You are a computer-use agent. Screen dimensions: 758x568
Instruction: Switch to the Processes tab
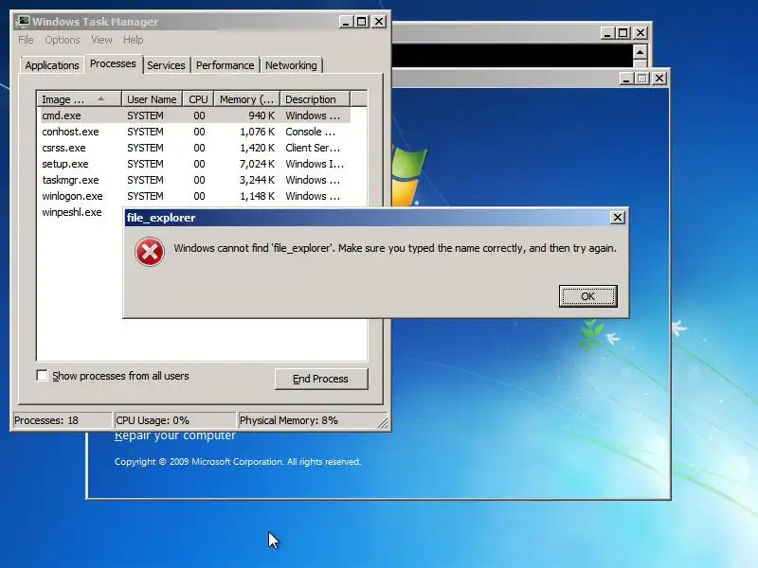click(113, 63)
